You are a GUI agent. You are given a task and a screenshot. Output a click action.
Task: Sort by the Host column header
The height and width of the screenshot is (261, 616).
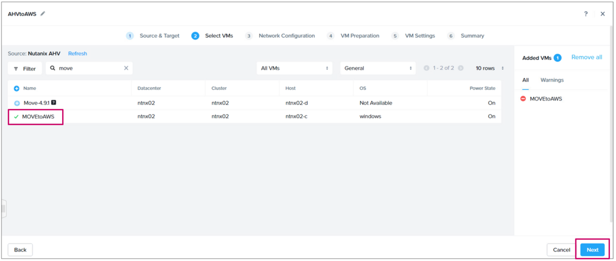point(291,88)
